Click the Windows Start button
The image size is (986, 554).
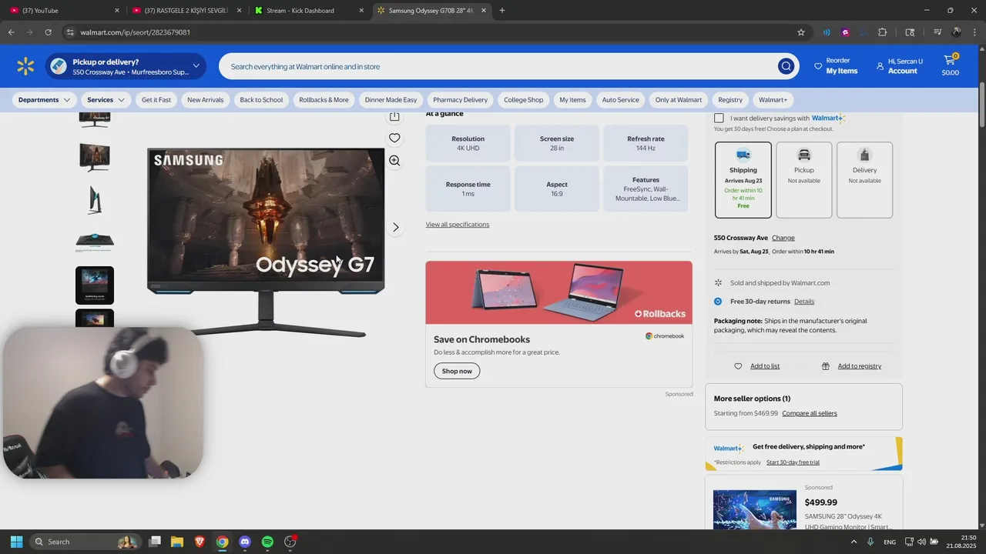tap(16, 542)
